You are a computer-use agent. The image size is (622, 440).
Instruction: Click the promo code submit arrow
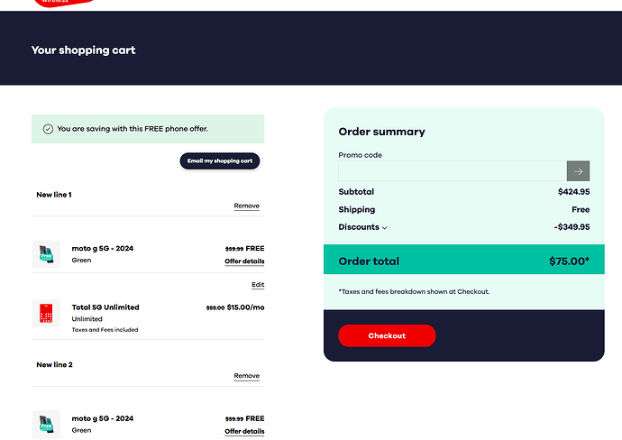point(578,171)
